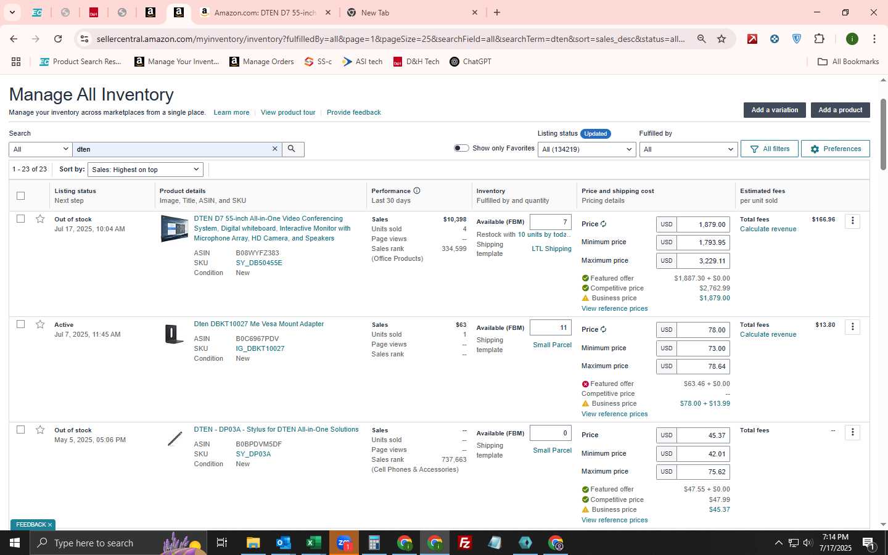Click LTL Shipping template link
This screenshot has width=888, height=555.
click(x=551, y=249)
